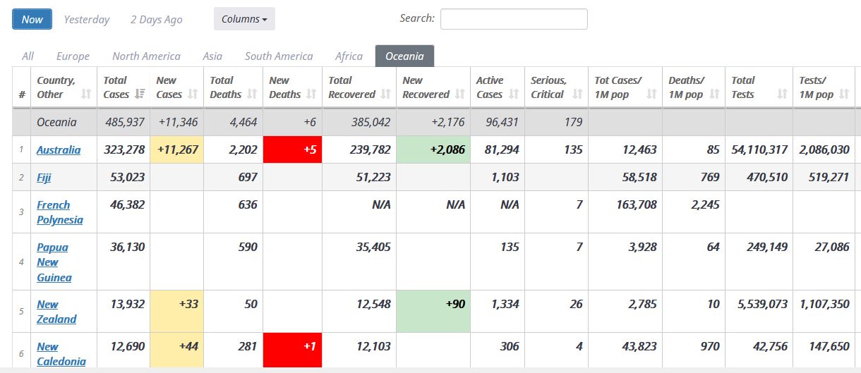Viewport: 861px width, 373px height.
Task: Sort by Tot Cases/1M pop icon
Action: pos(652,94)
